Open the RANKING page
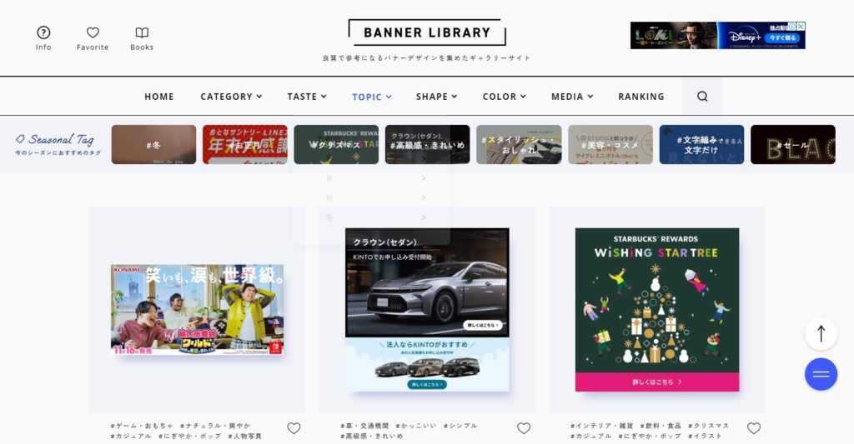 point(641,97)
